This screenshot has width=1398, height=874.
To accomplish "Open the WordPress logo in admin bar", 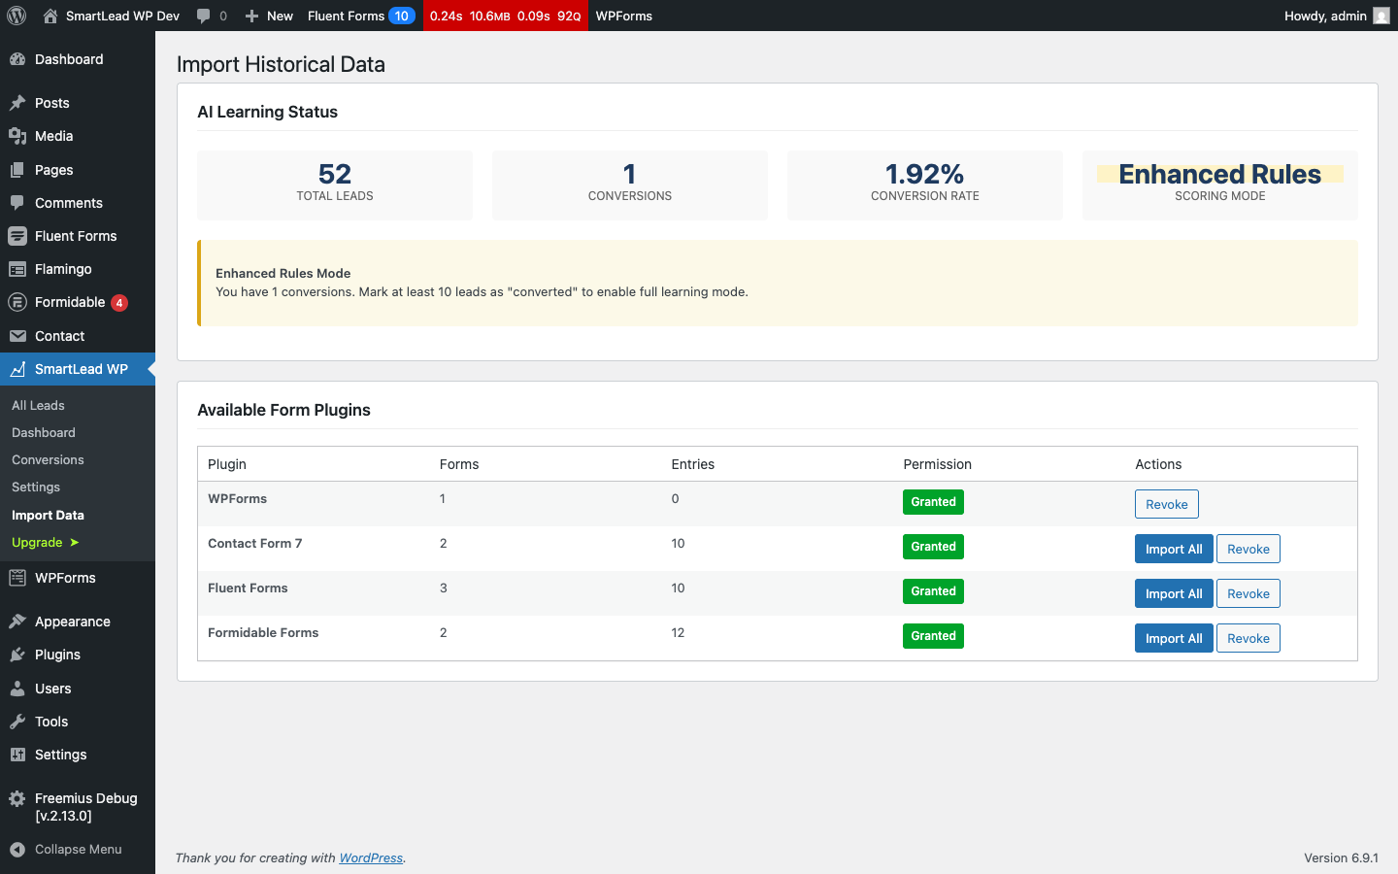I will pos(16,16).
